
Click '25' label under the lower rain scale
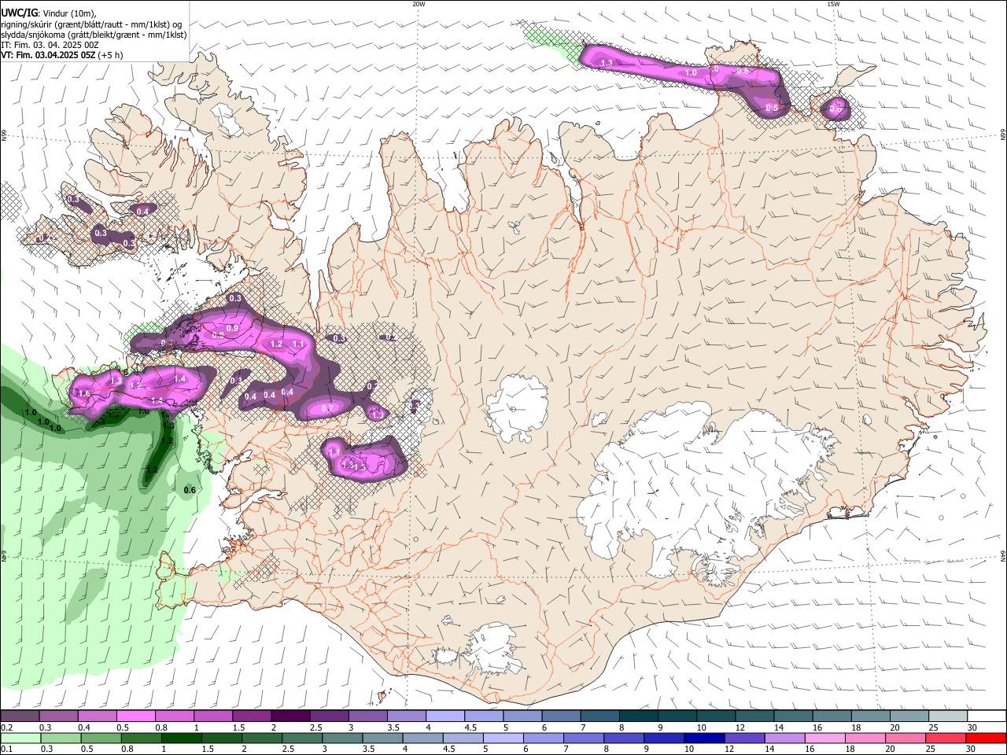point(932,749)
